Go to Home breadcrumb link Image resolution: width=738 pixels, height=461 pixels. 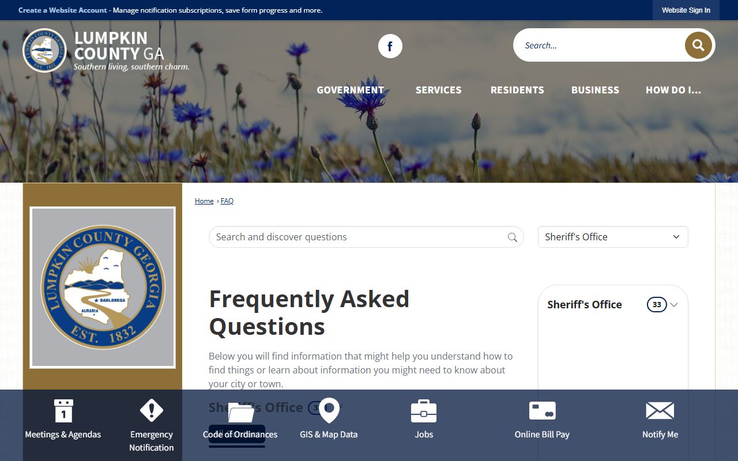204,201
